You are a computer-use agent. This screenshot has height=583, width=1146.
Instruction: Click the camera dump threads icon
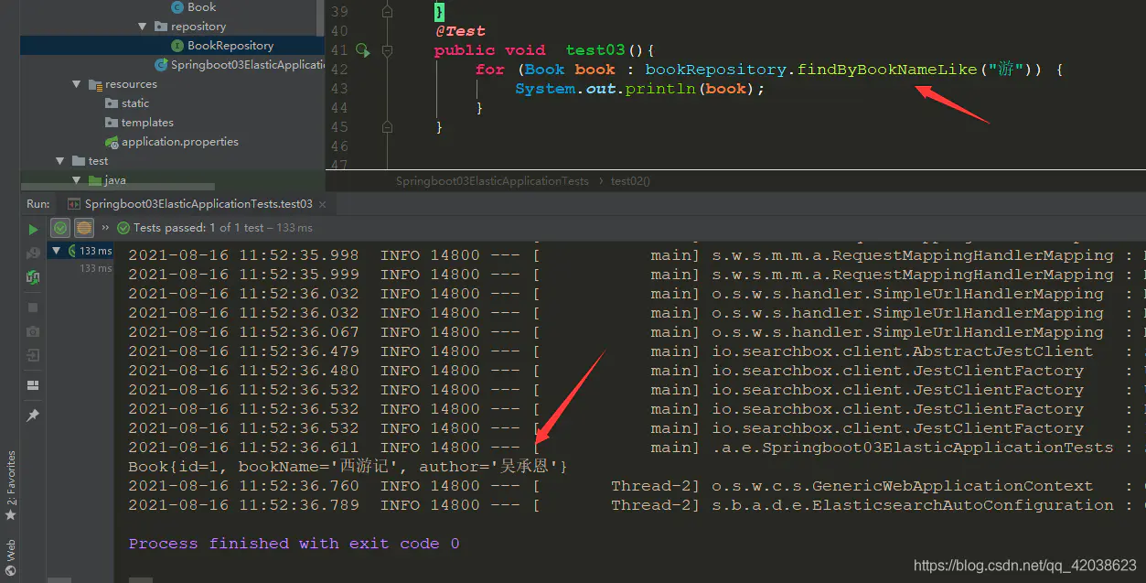(x=33, y=331)
